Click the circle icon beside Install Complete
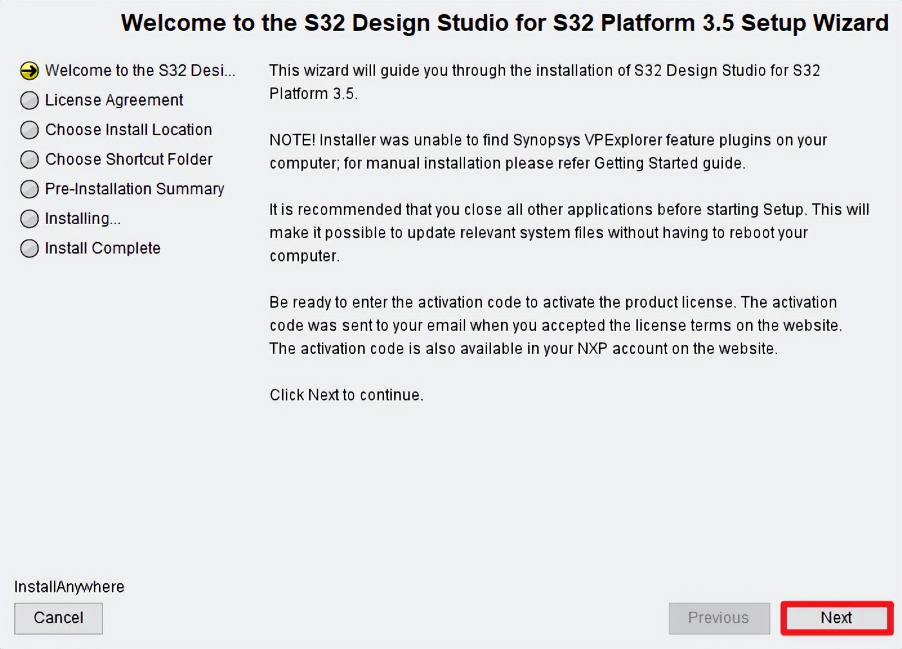Screen dimensions: 902x649 click(x=30, y=249)
